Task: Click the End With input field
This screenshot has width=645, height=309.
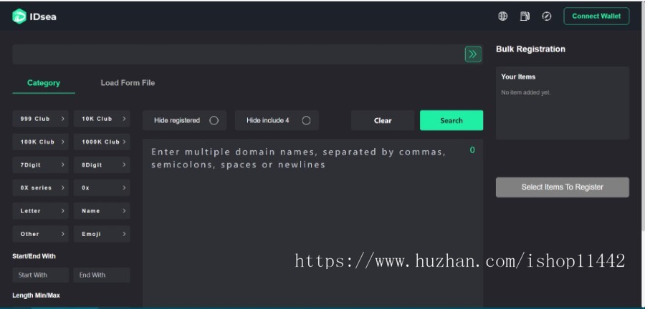Action: click(x=102, y=275)
